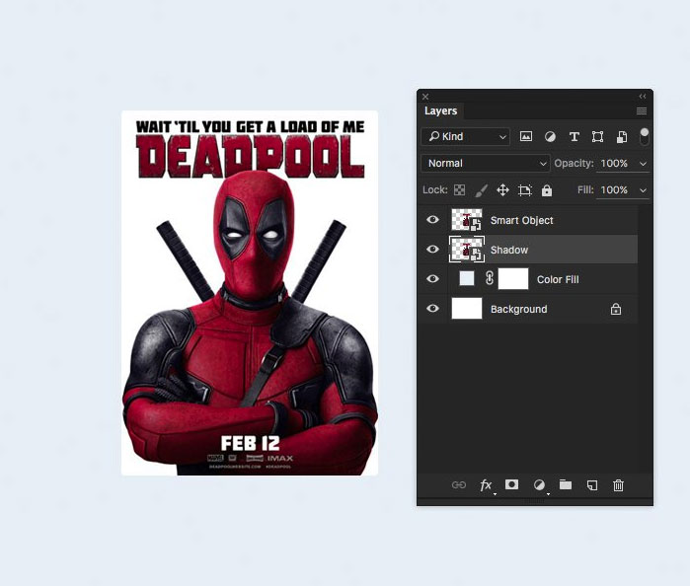The width and height of the screenshot is (690, 586).
Task: Hide the Shadow layer
Action: pyautogui.click(x=432, y=249)
